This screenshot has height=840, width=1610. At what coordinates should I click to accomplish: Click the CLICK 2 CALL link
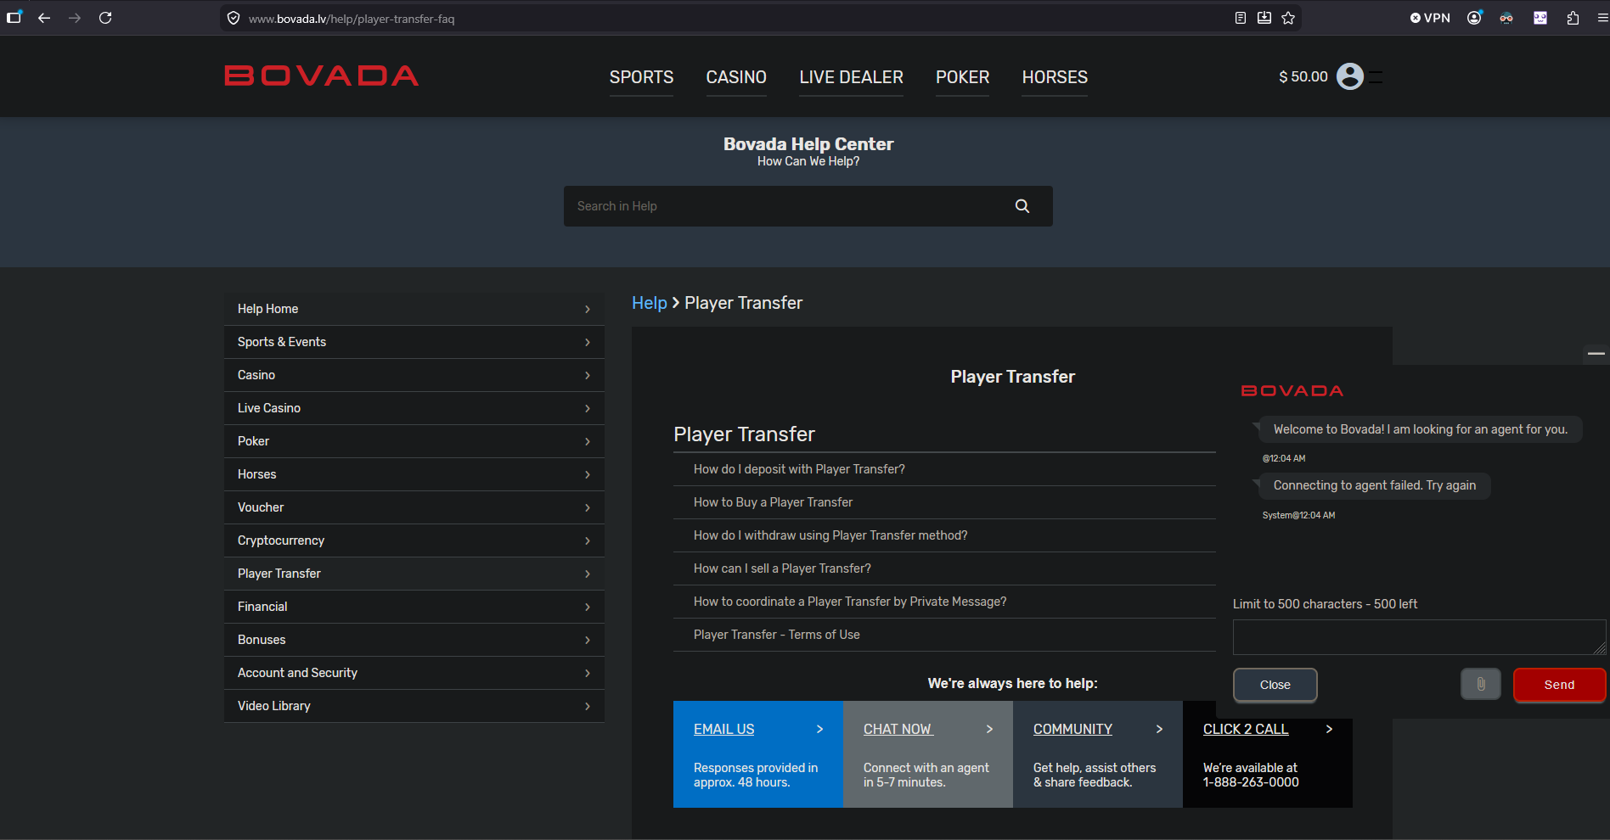click(x=1246, y=729)
